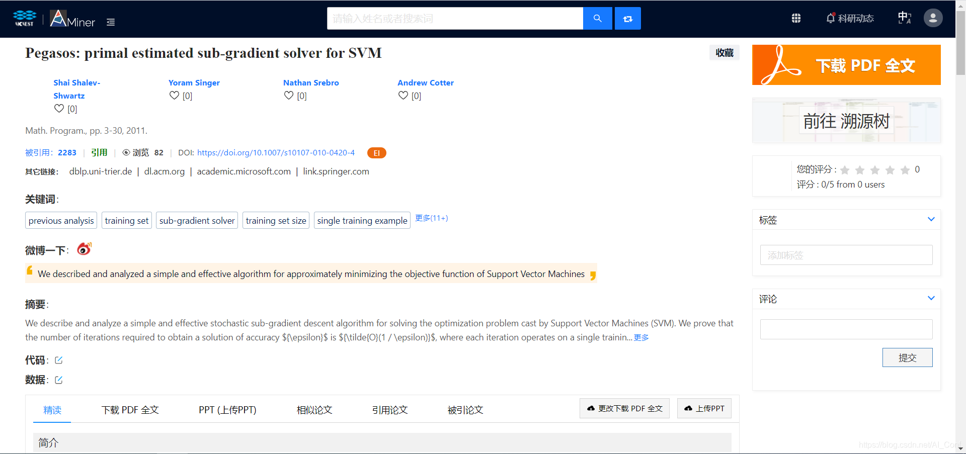Open 科研动态 notifications bell
The height and width of the screenshot is (454, 966).
coord(850,19)
